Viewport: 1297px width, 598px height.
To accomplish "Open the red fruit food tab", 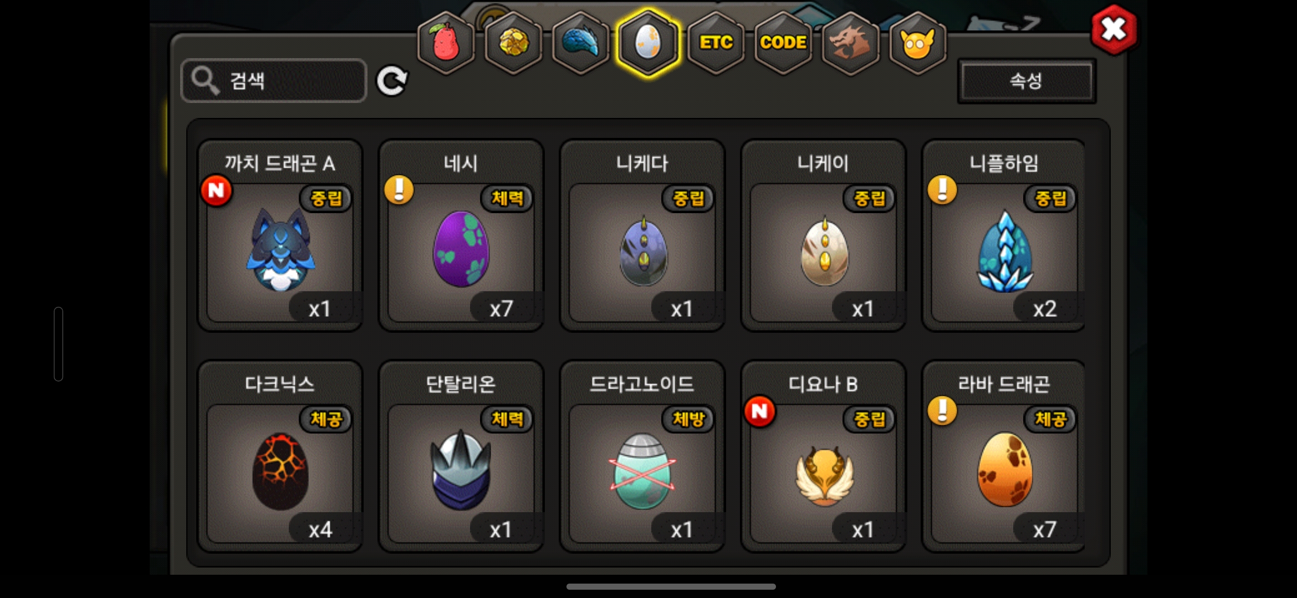I will pyautogui.click(x=446, y=43).
